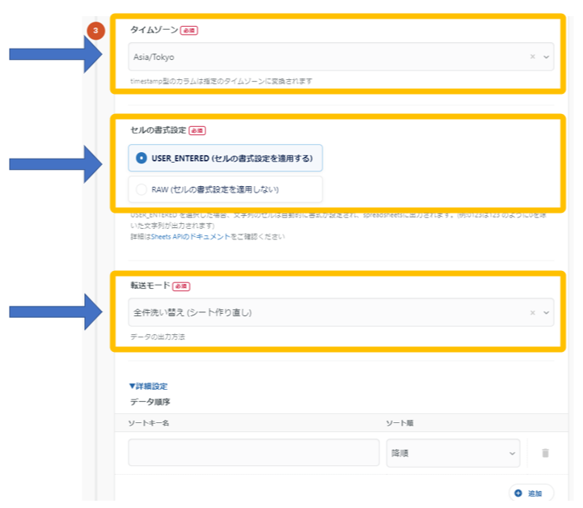Viewport: 583px width, 508px height.
Task: Click the blue arrow pointing at タイムゾーン
Action: [x=57, y=55]
